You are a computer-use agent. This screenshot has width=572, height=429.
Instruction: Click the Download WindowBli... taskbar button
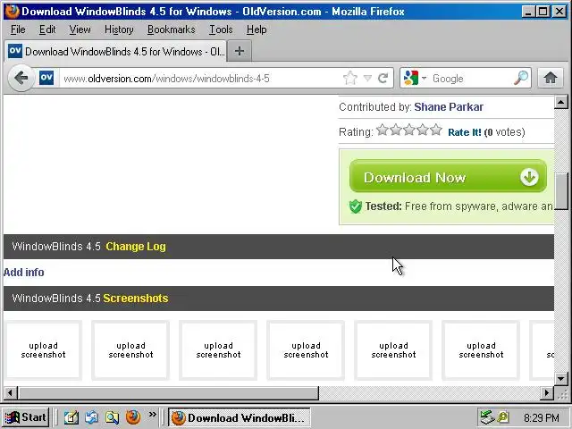point(240,417)
